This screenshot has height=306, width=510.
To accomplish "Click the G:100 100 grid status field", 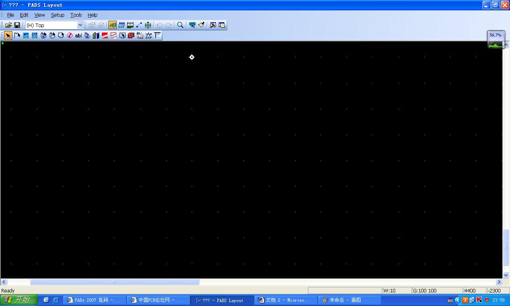I will point(437,291).
